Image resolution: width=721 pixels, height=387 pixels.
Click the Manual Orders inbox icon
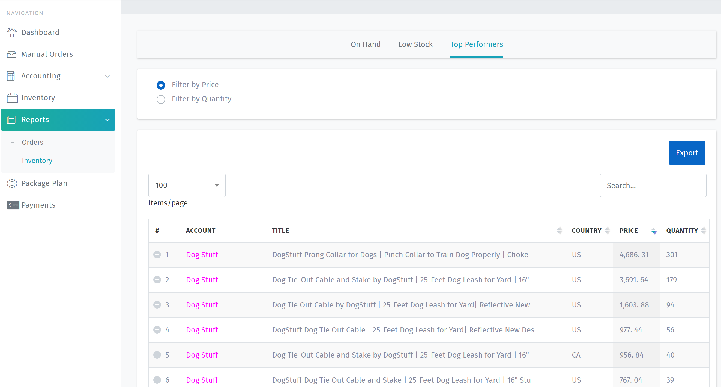[12, 54]
